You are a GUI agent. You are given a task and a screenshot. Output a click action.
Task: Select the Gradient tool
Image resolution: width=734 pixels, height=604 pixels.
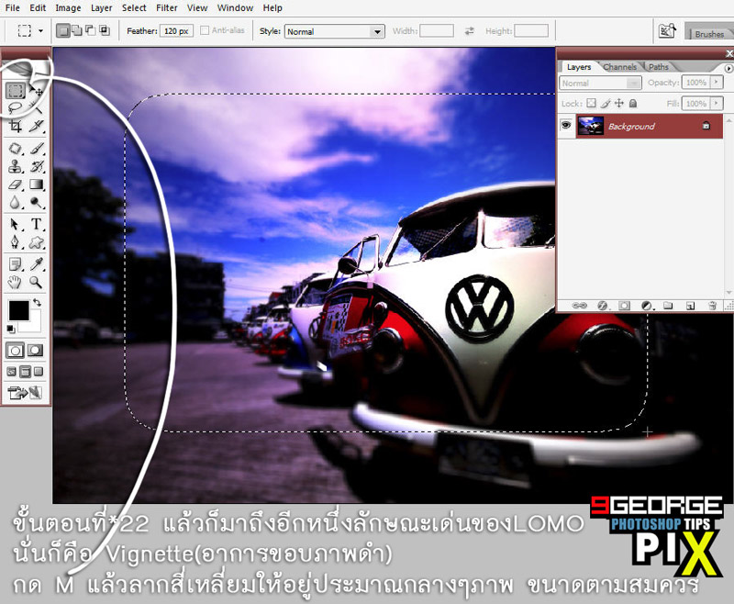click(x=37, y=185)
